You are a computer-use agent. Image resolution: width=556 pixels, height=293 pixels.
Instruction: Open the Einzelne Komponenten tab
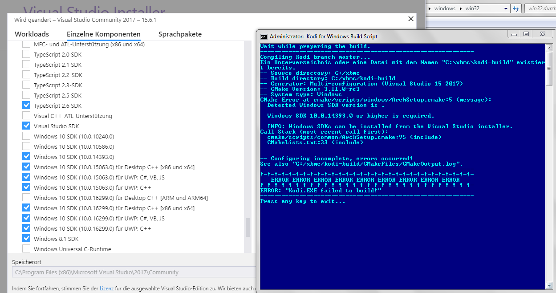click(x=104, y=34)
